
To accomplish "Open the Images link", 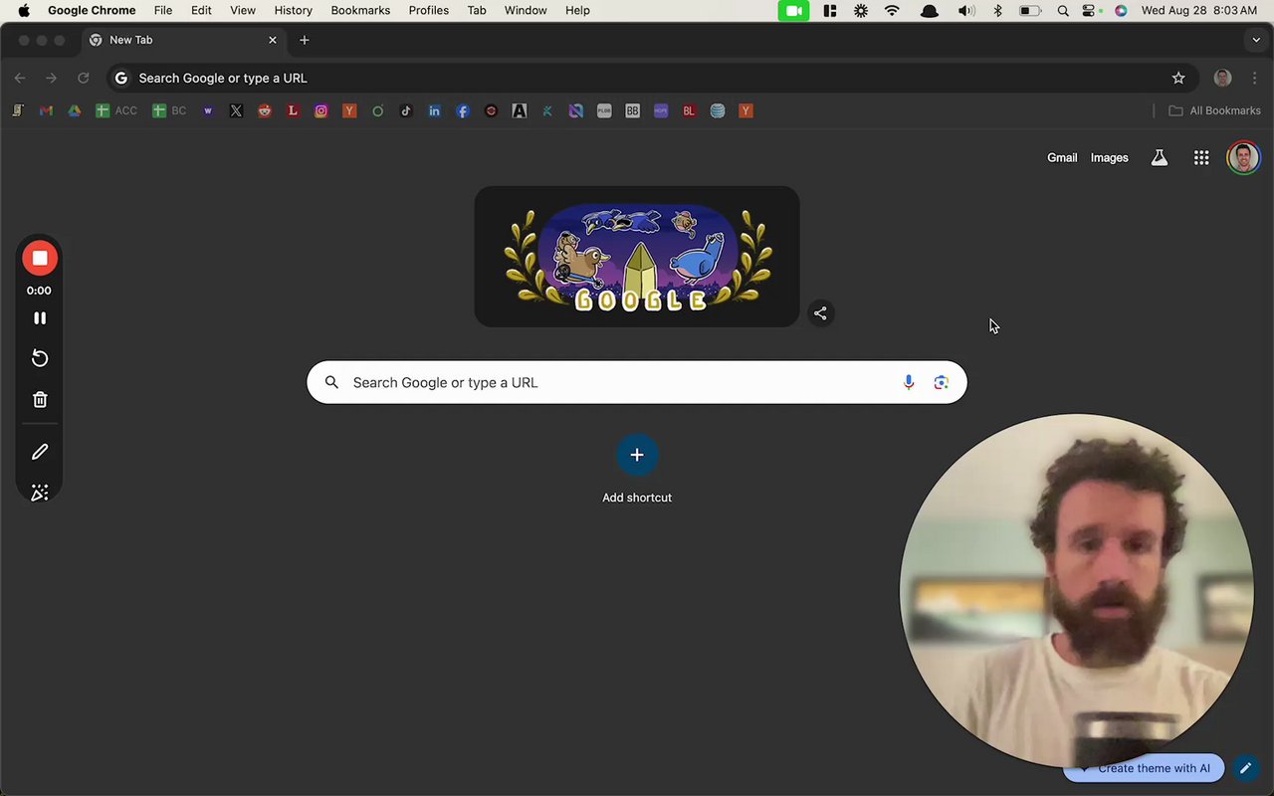I will click(1110, 157).
